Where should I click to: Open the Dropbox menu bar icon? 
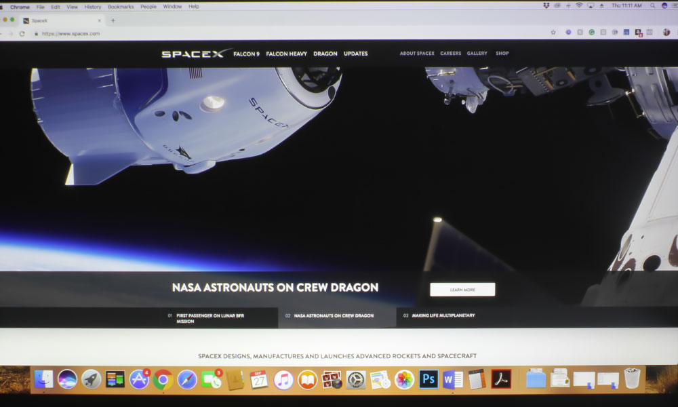pyautogui.click(x=546, y=5)
